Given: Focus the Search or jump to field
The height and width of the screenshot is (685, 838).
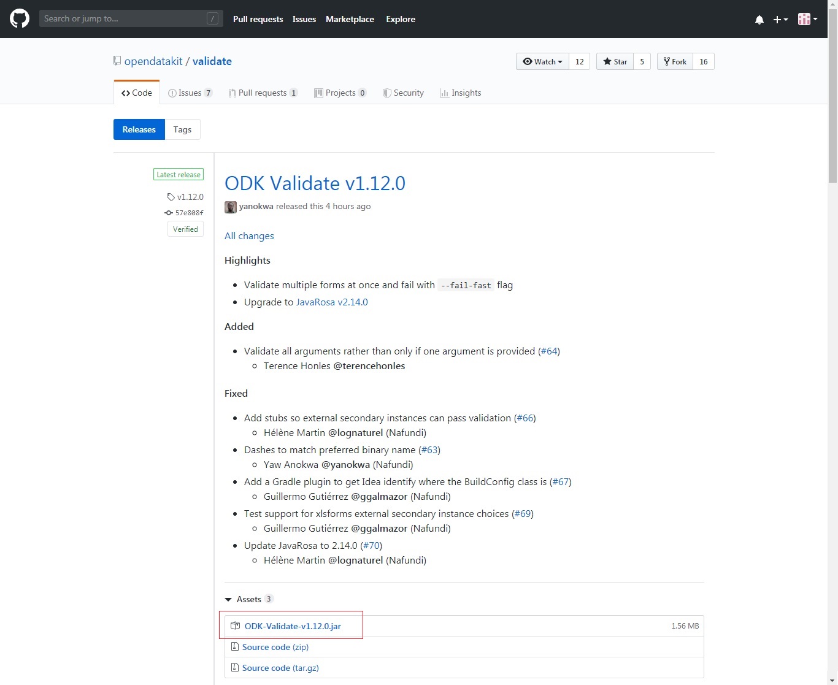Looking at the screenshot, I should pyautogui.click(x=131, y=18).
